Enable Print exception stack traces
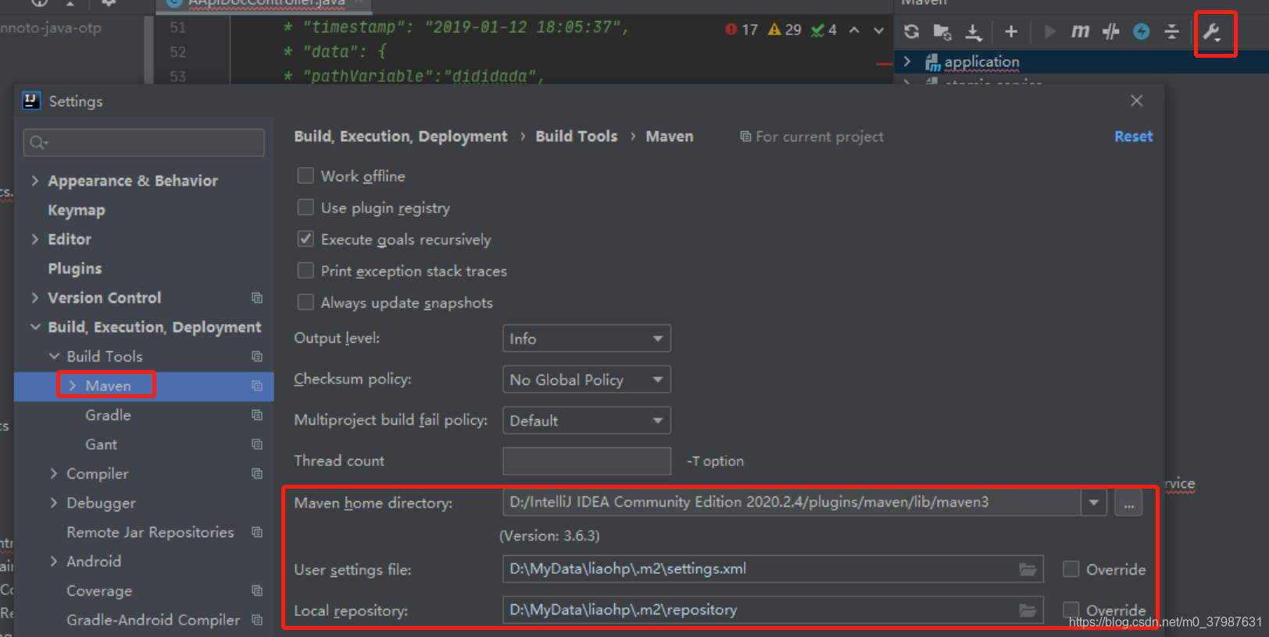This screenshot has width=1269, height=637. [306, 270]
